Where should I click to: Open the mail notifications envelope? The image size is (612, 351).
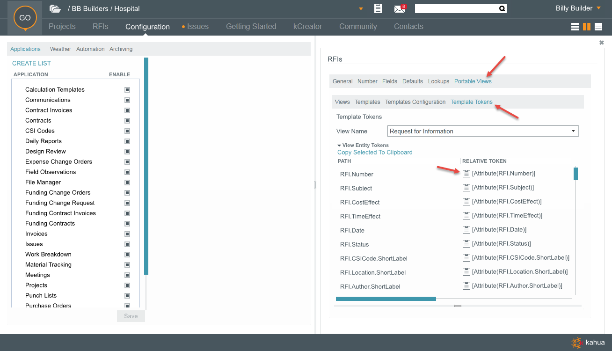coord(399,8)
